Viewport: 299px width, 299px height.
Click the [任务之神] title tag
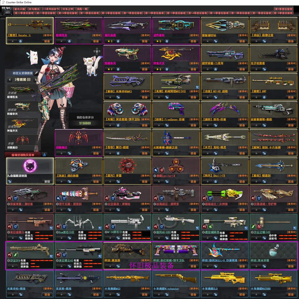coord(68,9)
